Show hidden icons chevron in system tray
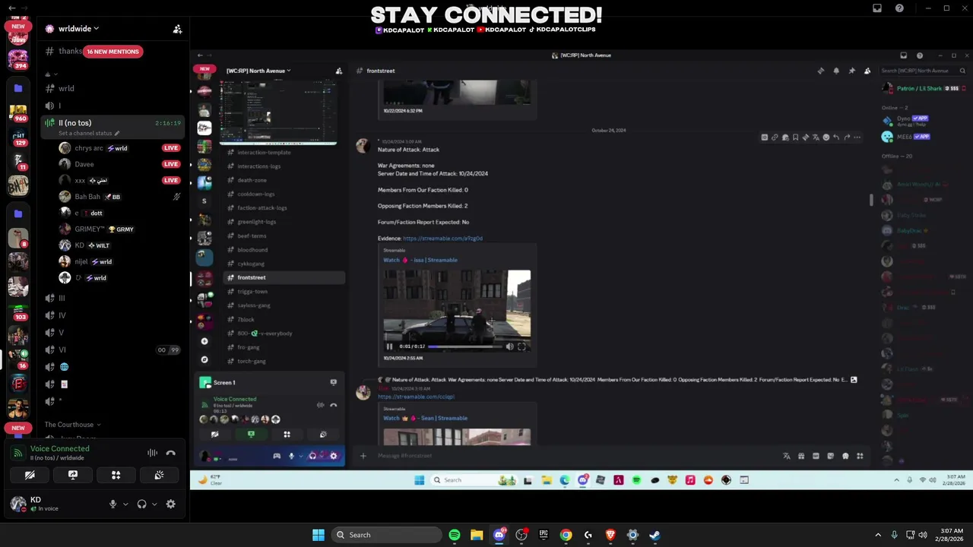 (x=878, y=535)
